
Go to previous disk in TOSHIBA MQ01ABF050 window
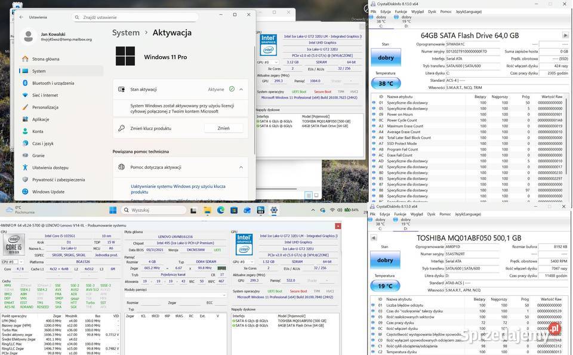(374, 238)
